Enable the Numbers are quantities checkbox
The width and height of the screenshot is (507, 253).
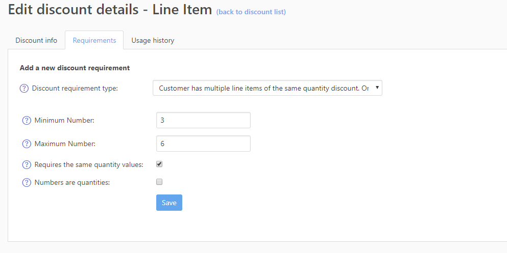click(159, 182)
